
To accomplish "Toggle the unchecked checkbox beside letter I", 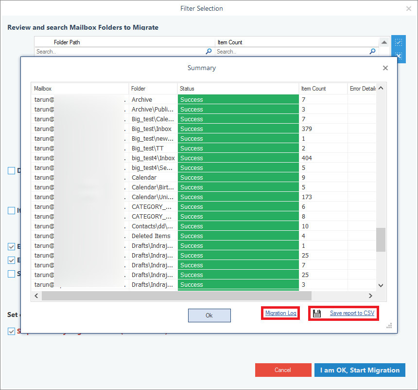I will [x=11, y=210].
